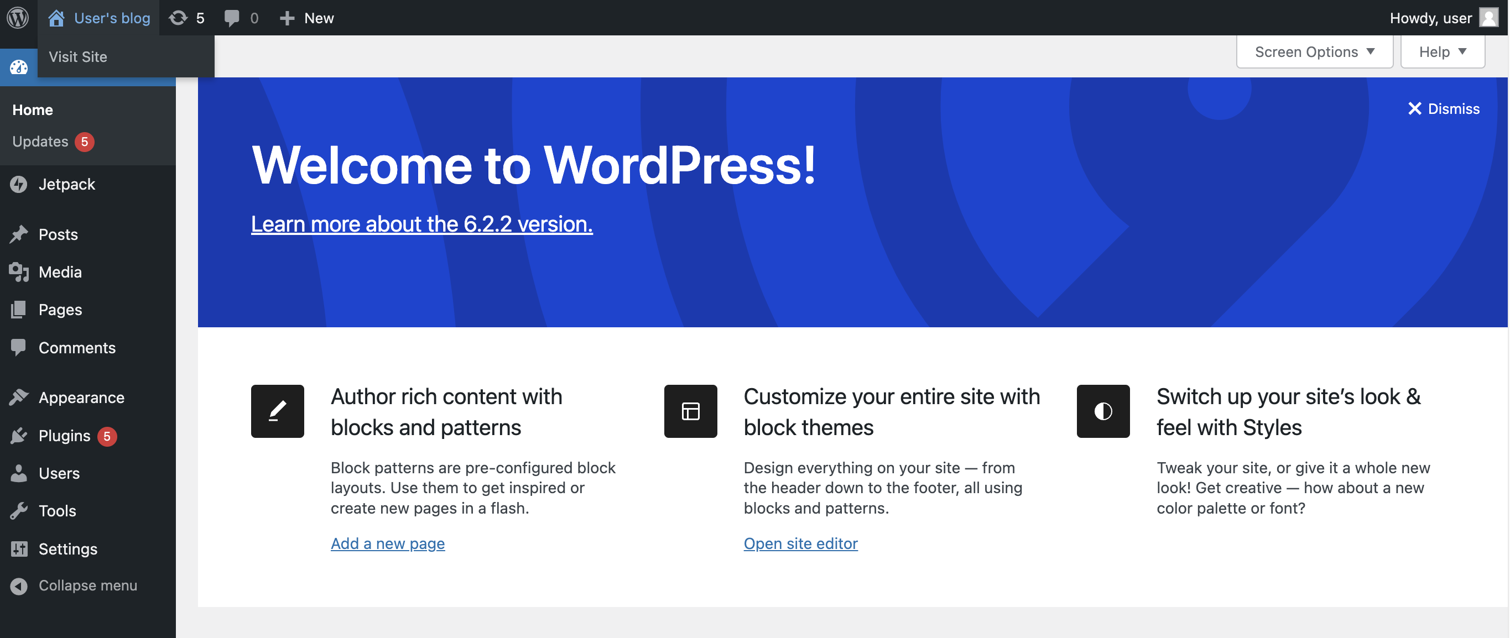Dismiss the Welcome to WordPress panel
1510x638 pixels.
pyautogui.click(x=1443, y=109)
